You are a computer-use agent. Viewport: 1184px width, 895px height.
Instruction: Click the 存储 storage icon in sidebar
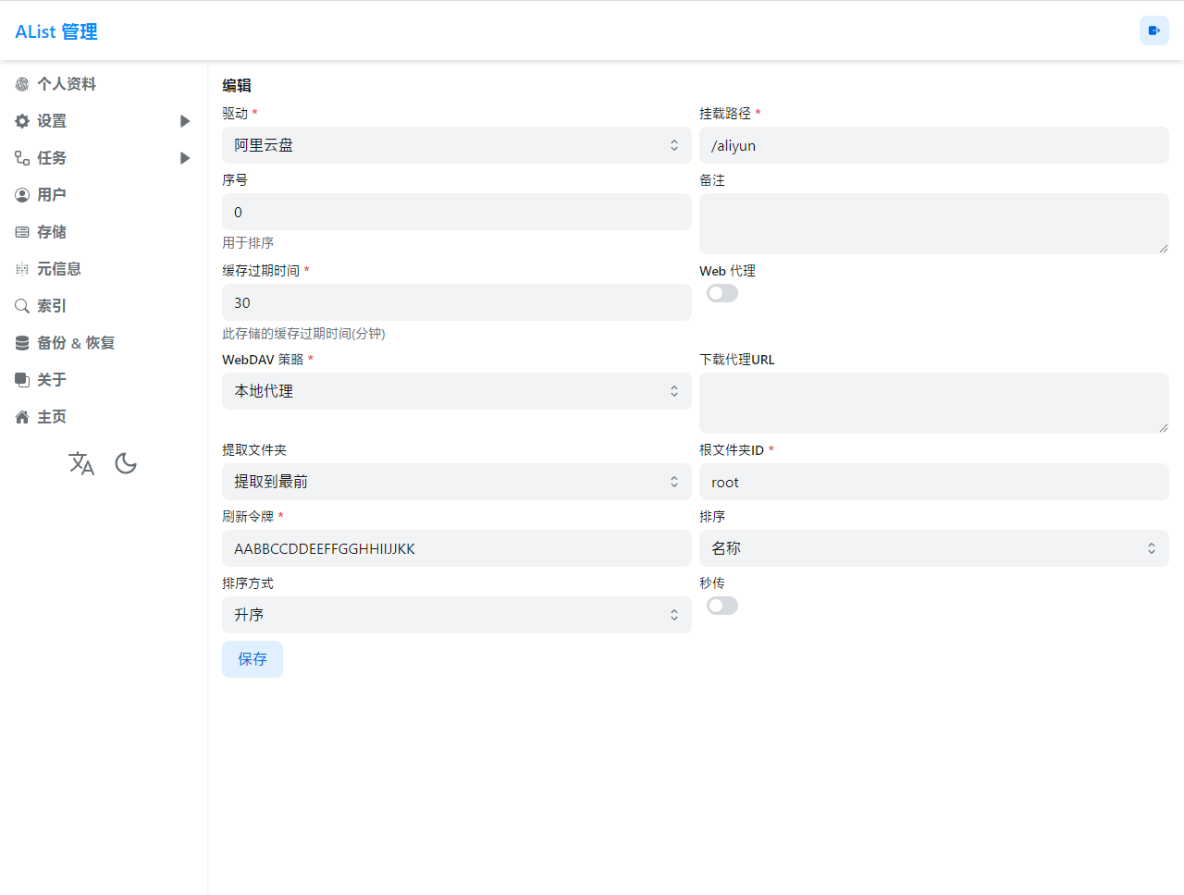tap(22, 232)
